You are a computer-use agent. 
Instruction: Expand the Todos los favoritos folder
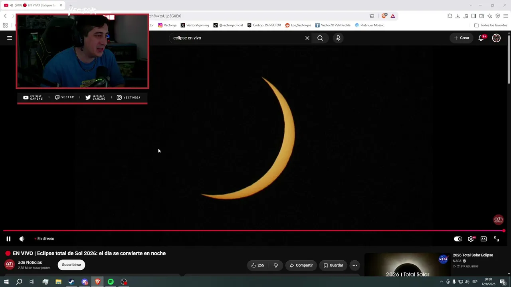click(x=491, y=25)
